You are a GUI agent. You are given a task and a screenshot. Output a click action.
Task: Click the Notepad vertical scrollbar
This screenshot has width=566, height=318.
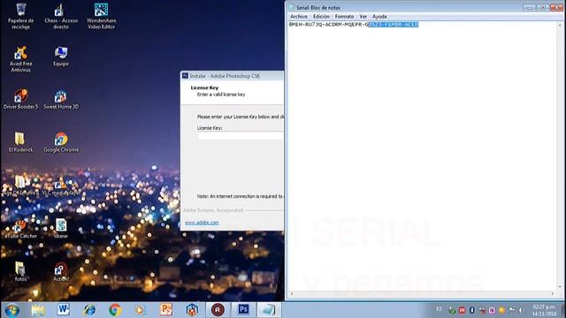click(x=560, y=155)
